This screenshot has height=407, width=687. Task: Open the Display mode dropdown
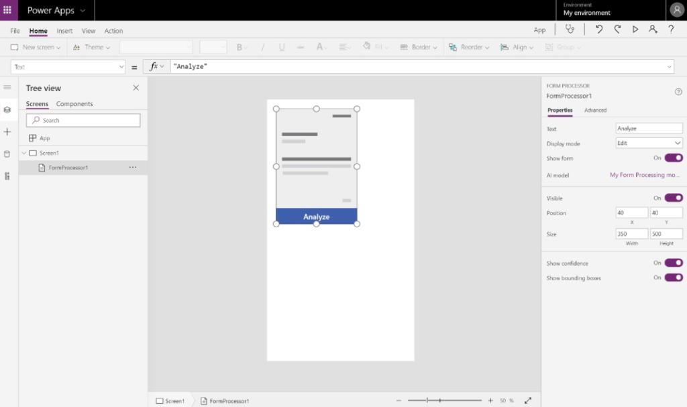tap(649, 143)
